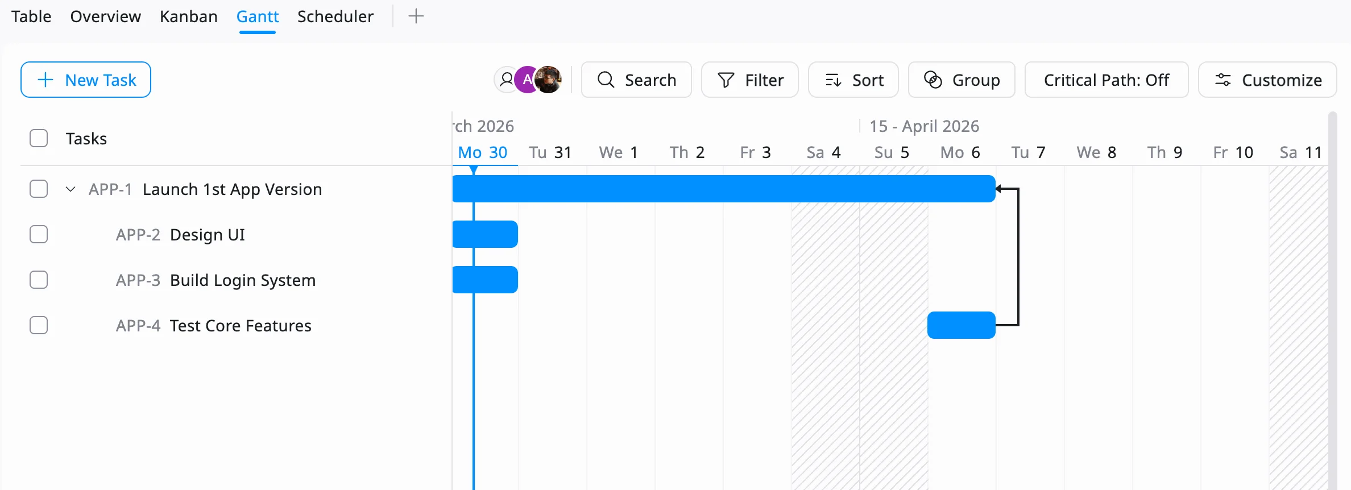Open the Build Login System task
The height and width of the screenshot is (490, 1351).
click(x=242, y=280)
